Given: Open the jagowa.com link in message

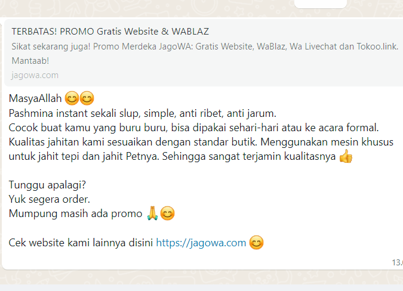Looking at the screenshot, I should point(201,243).
